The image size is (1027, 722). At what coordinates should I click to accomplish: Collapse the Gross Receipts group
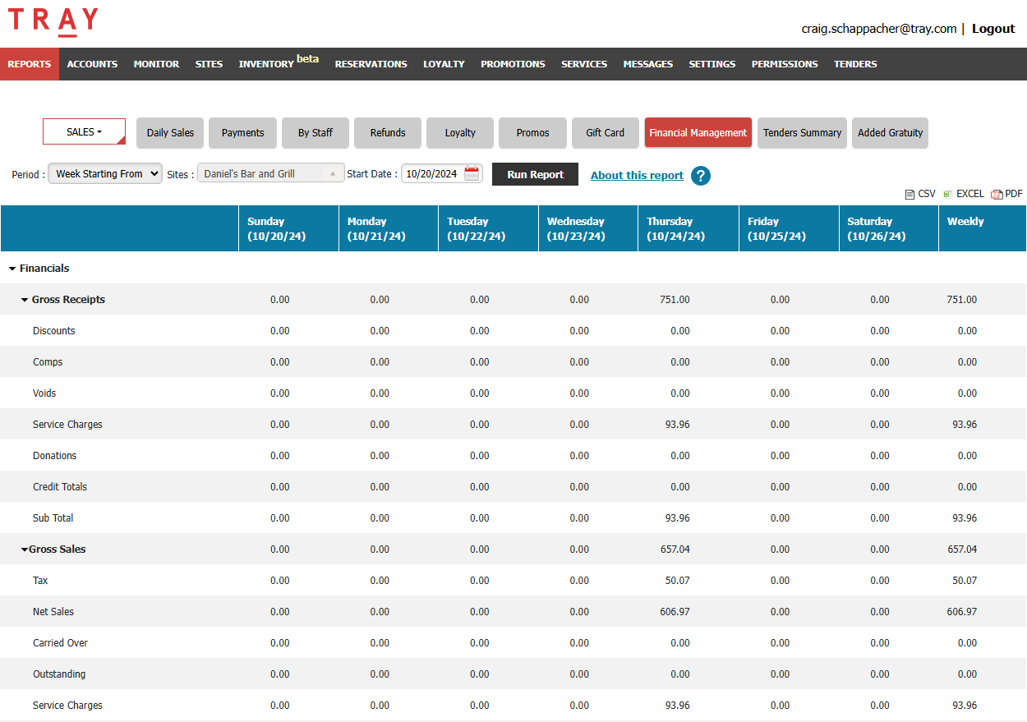[25, 300]
